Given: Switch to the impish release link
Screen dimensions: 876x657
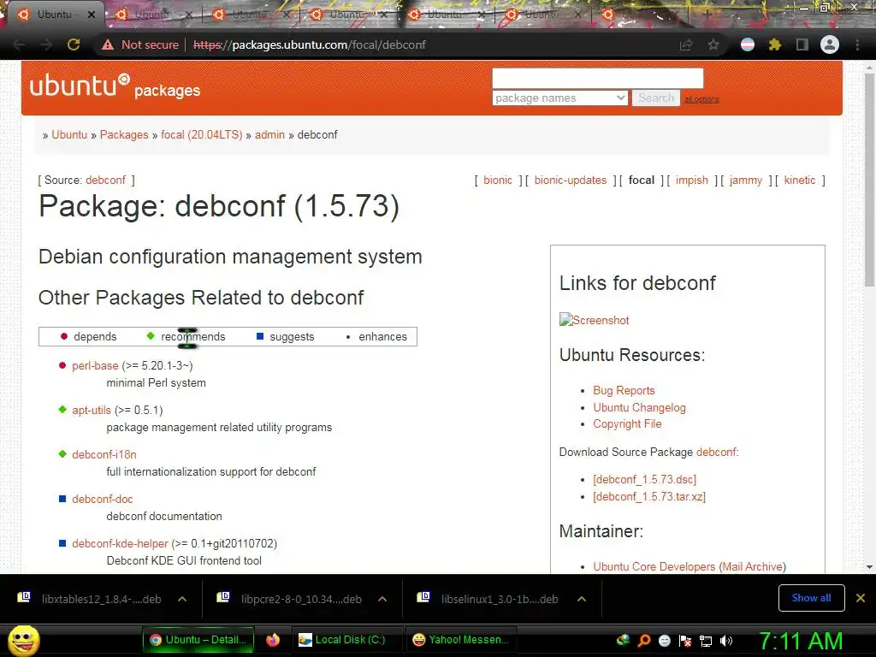Looking at the screenshot, I should point(691,180).
